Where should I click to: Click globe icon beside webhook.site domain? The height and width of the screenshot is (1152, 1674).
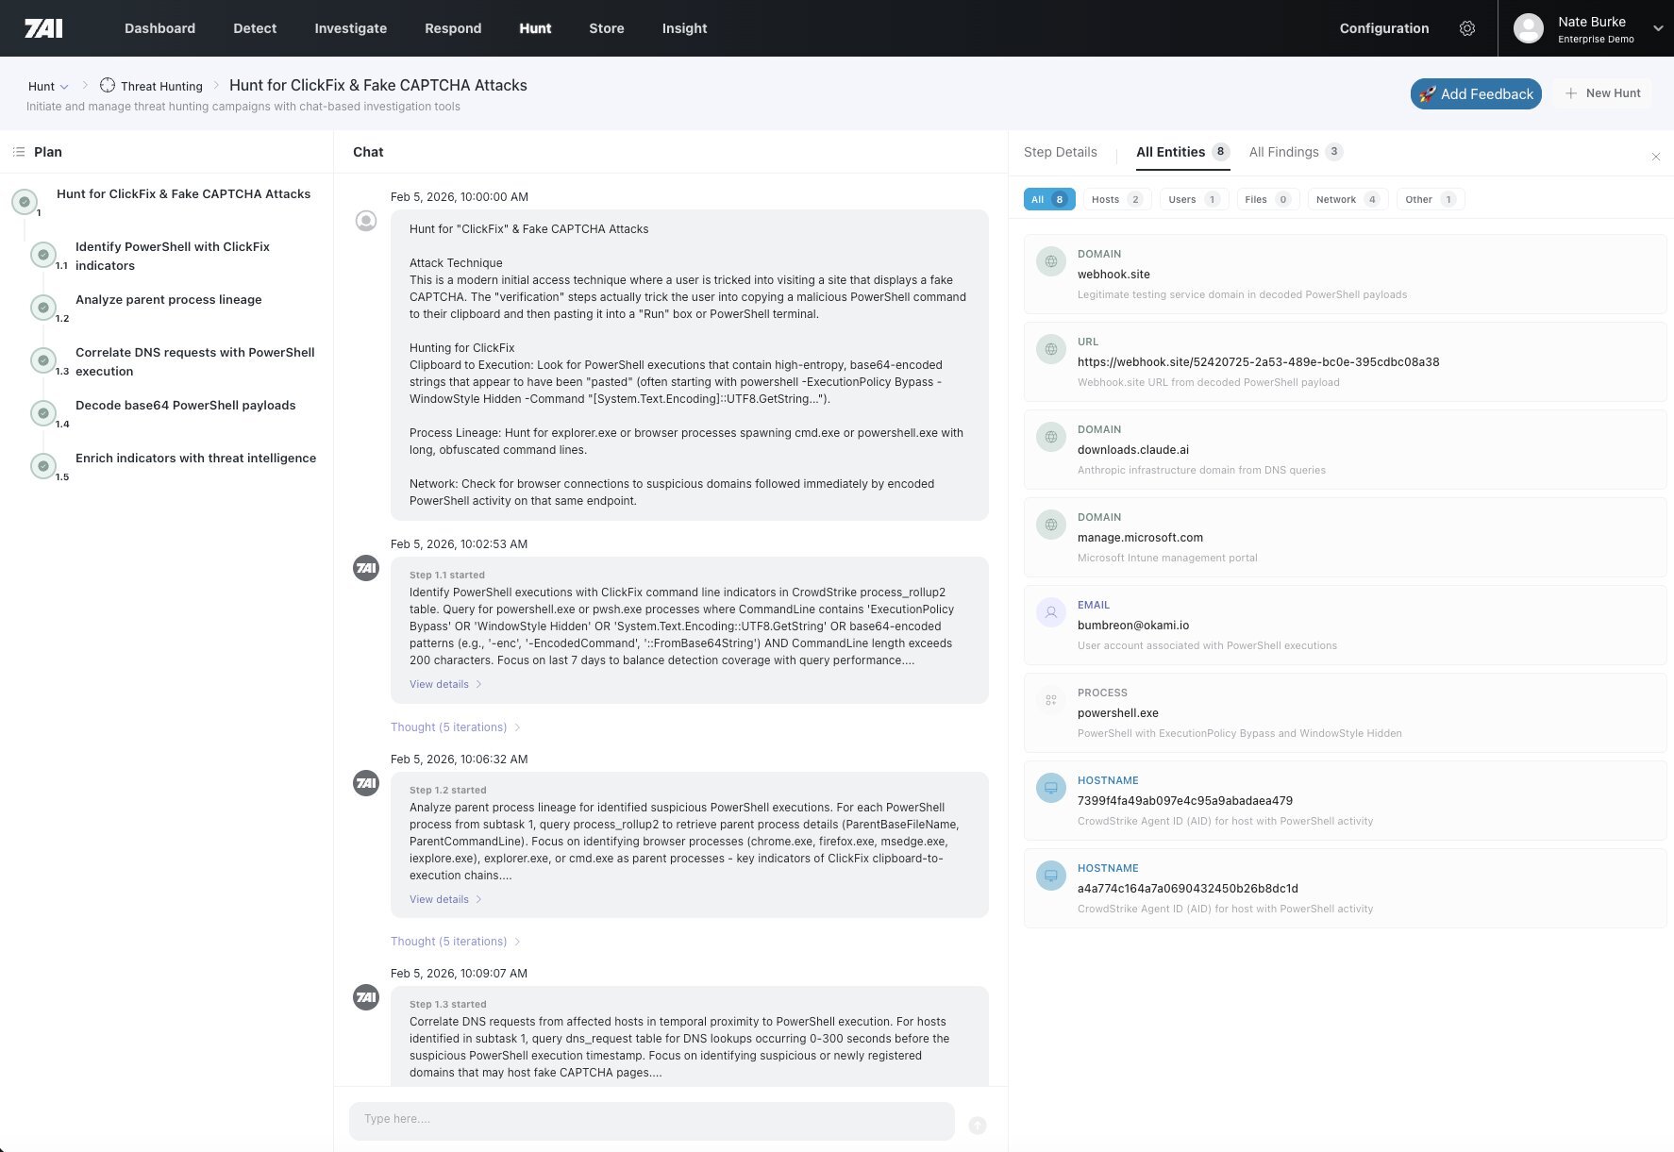(1050, 261)
